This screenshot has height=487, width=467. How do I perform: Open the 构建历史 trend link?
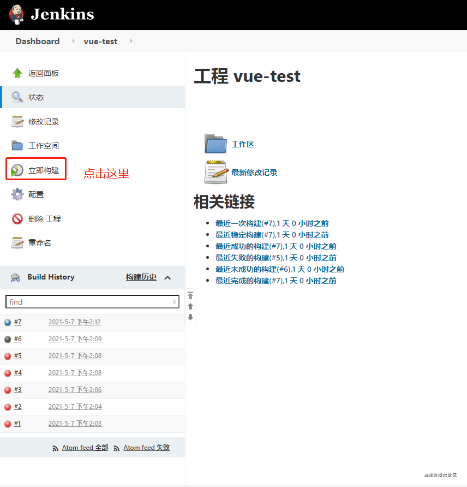[141, 277]
